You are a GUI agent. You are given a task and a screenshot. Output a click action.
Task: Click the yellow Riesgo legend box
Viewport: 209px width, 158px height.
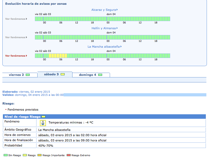[x=25, y=155]
